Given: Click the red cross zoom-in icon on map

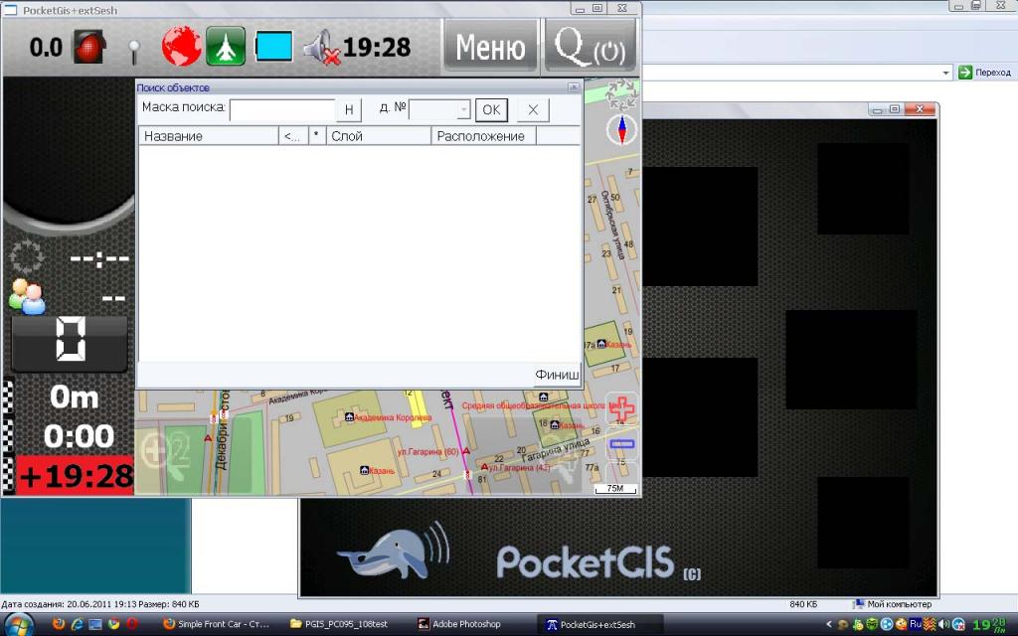Looking at the screenshot, I should (622, 408).
